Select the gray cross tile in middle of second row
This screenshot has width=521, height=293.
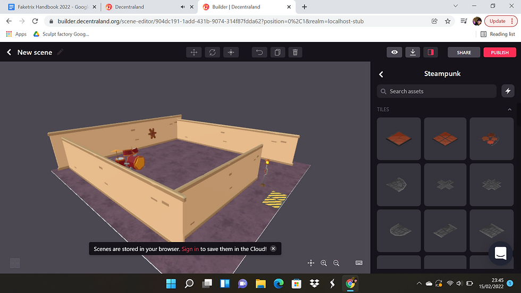(x=446, y=185)
